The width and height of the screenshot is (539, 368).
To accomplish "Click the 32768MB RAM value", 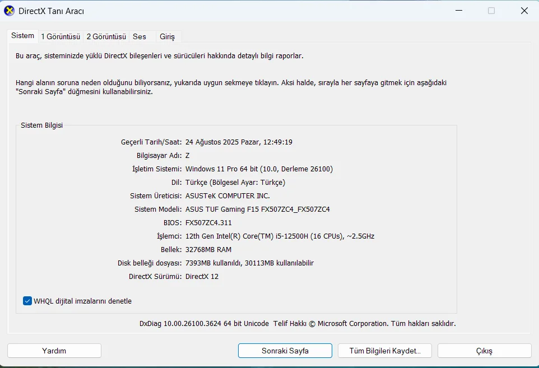I will 208,249.
